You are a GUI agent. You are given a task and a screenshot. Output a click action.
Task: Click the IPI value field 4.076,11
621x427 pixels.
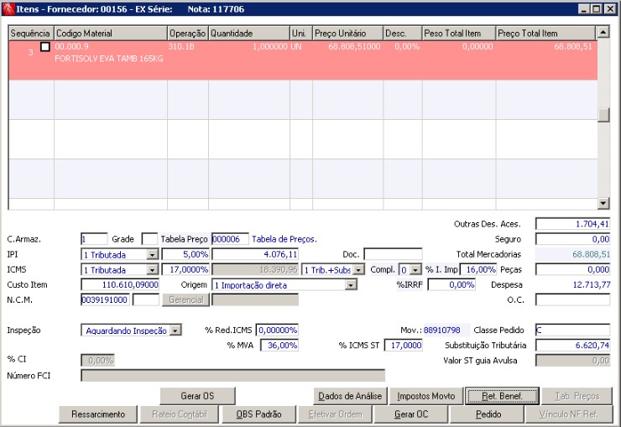pyautogui.click(x=255, y=254)
